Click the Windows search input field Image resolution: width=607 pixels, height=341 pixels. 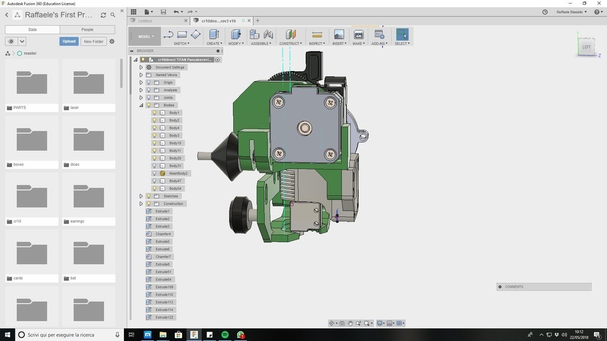tap(70, 335)
